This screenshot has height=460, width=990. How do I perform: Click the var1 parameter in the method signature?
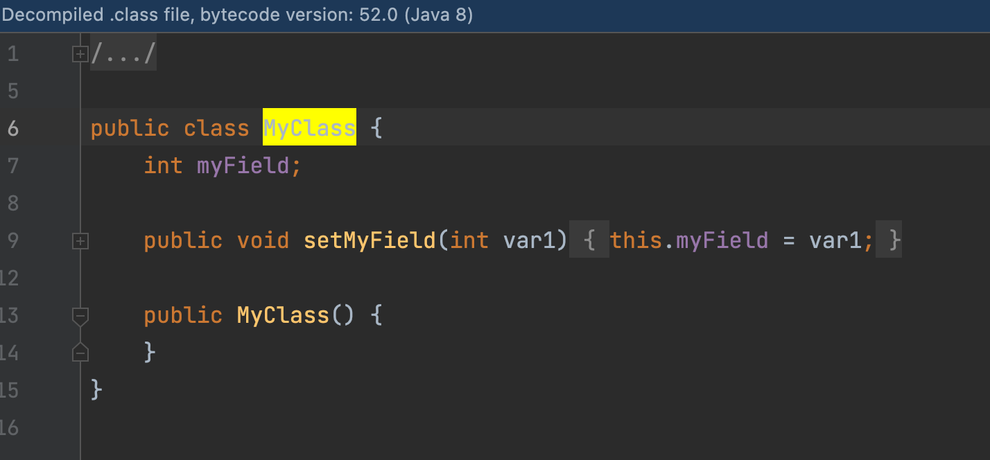528,240
